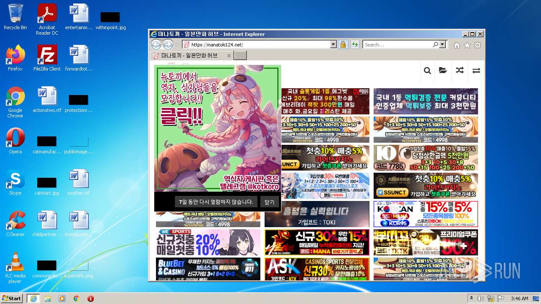Screen dimensions: 541x304
Task: Launch Opera from the desktop
Action: [x=15, y=141]
